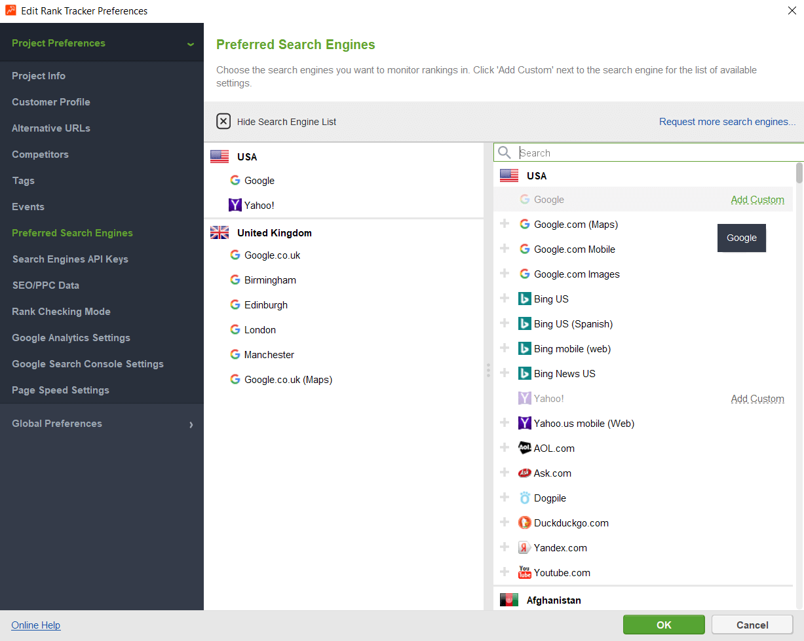Click the plus to add Google.com Images
Image resolution: width=804 pixels, height=641 pixels.
pos(505,274)
